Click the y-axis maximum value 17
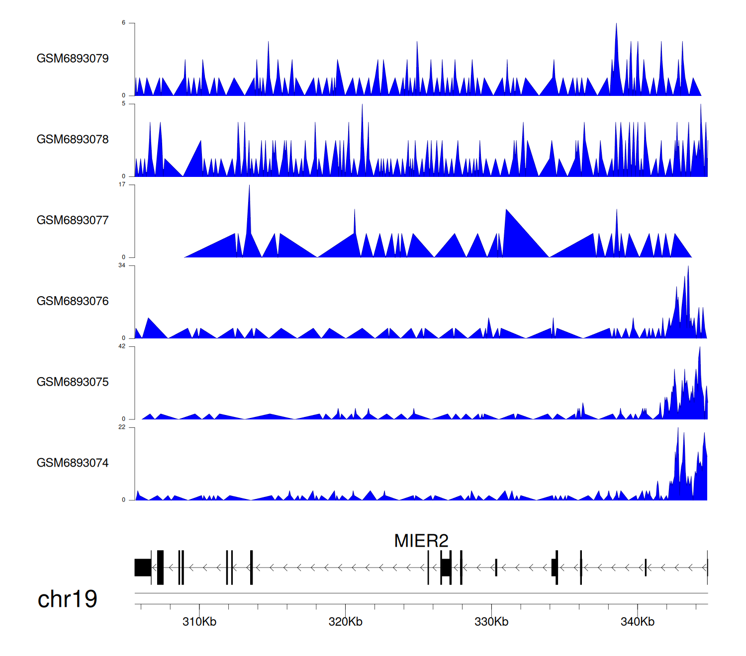Viewport: 746px width, 656px height. pyautogui.click(x=122, y=184)
